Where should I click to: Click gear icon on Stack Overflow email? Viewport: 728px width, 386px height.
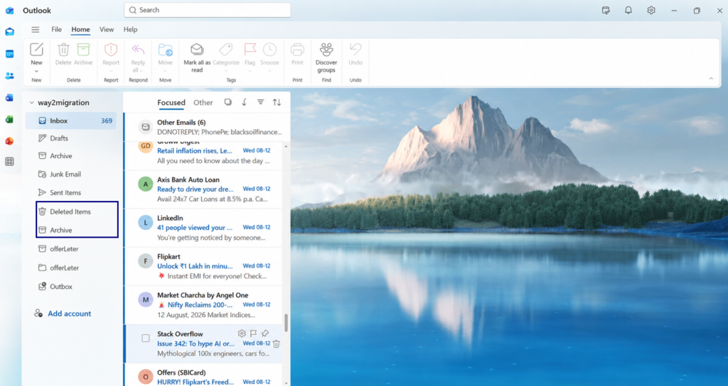pyautogui.click(x=242, y=333)
